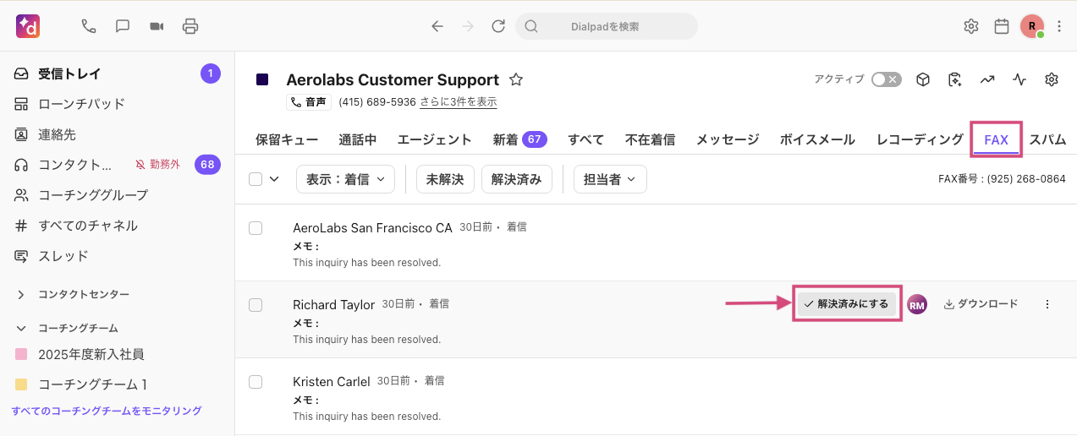Click さらに3件を表示 link

459,102
